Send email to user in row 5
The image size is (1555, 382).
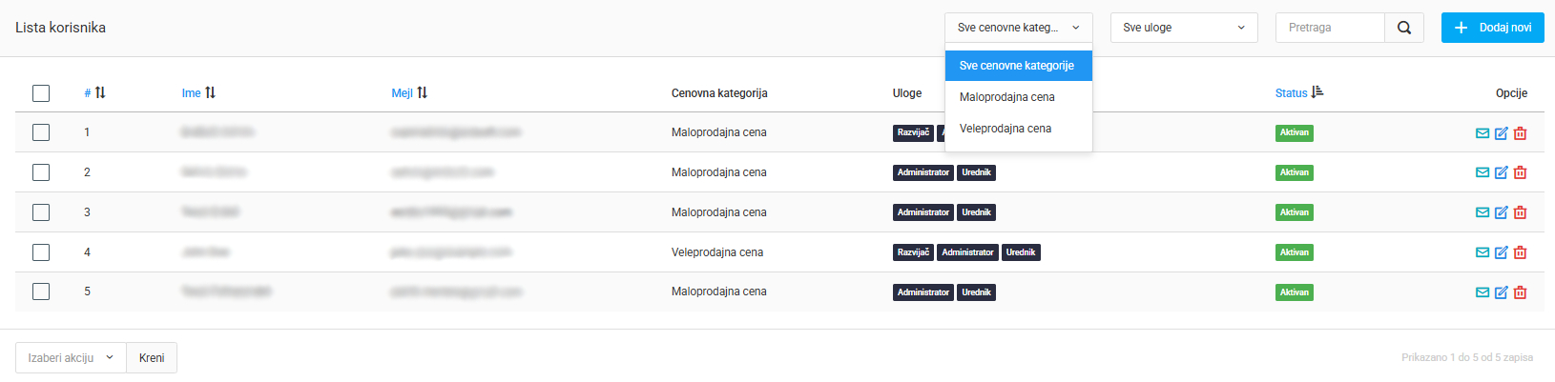point(1482,292)
